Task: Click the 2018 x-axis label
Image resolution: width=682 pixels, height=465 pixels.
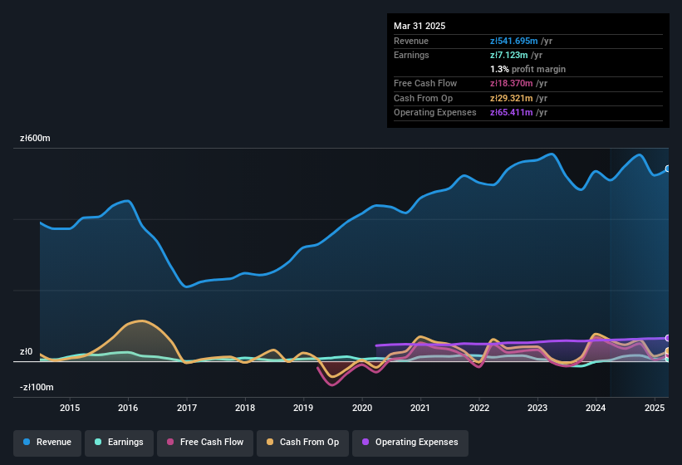Action: click(245, 408)
